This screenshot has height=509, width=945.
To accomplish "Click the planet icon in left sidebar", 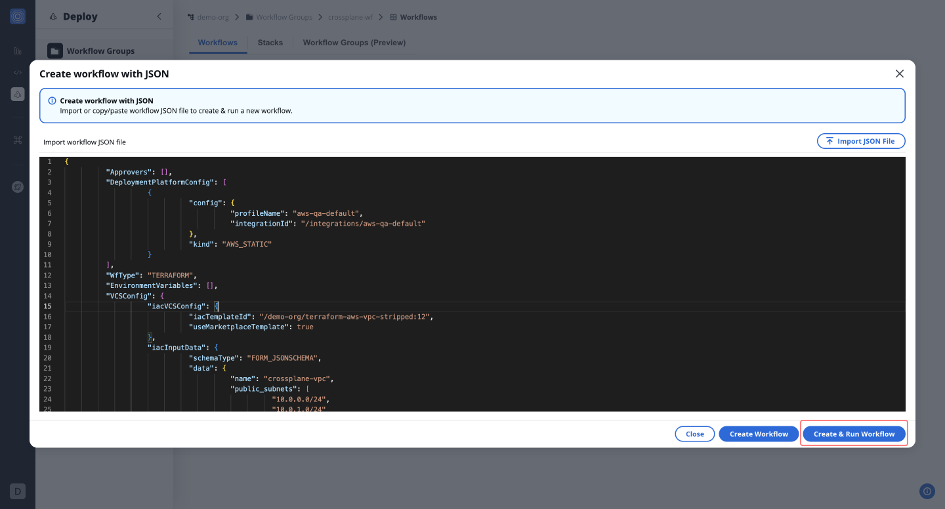I will point(18,187).
